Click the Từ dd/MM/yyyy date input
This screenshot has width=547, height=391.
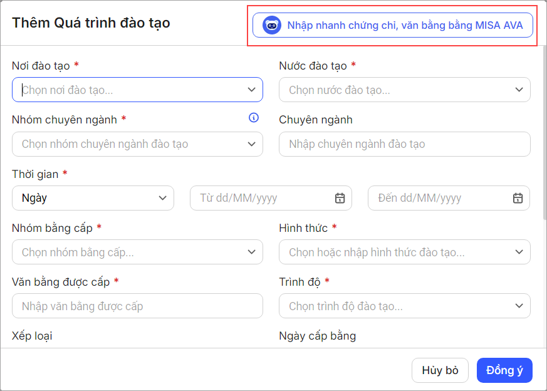263,198
